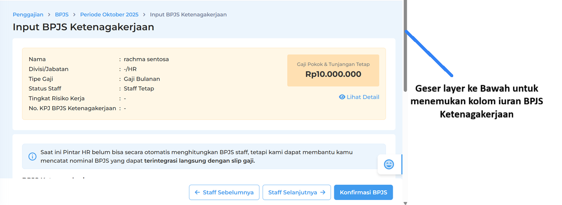Click the chevron after BPJS breadcrumb
This screenshot has width=562, height=205.
(74, 15)
